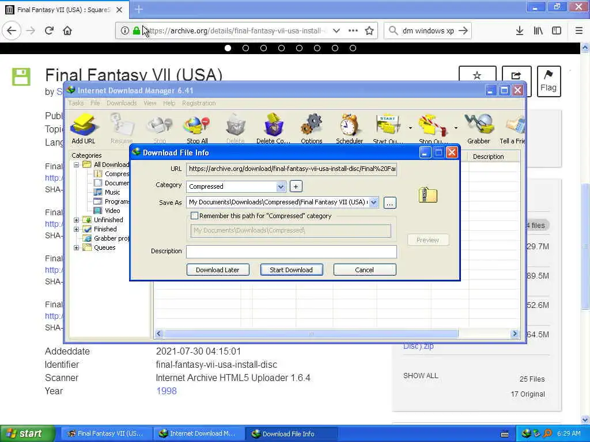Screen dimensions: 590x442
Task: Click SHOW ALL files link
Action: point(421,375)
